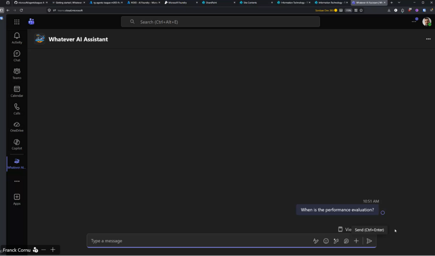Open actions and apps plus button
The image size is (435, 256).
coord(356,241)
